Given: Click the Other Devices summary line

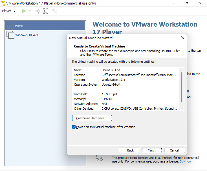Looking at the screenshot, I should click(139, 109).
